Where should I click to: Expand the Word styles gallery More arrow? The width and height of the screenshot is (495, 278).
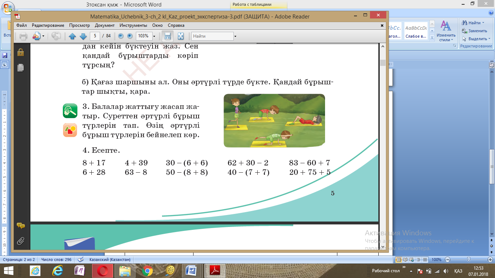click(432, 38)
